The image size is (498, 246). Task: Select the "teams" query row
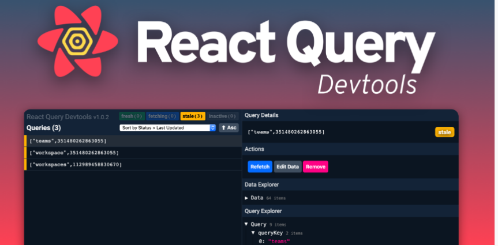[133, 141]
